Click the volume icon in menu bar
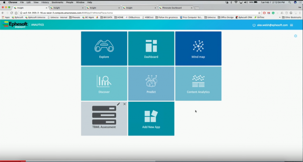303x162 pixels. [x=246, y=2]
